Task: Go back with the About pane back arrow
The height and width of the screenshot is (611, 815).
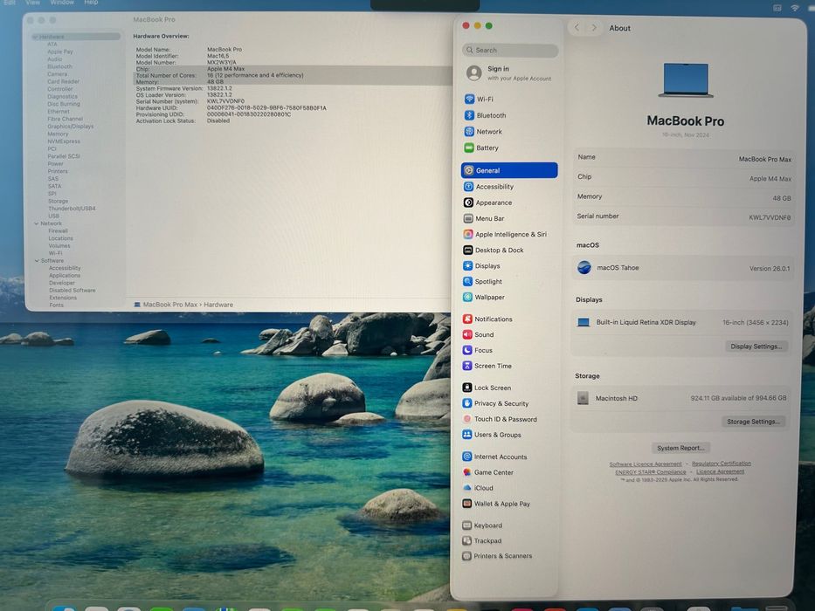Action: pos(577,28)
